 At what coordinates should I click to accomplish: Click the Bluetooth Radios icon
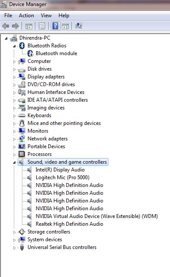tap(22, 46)
